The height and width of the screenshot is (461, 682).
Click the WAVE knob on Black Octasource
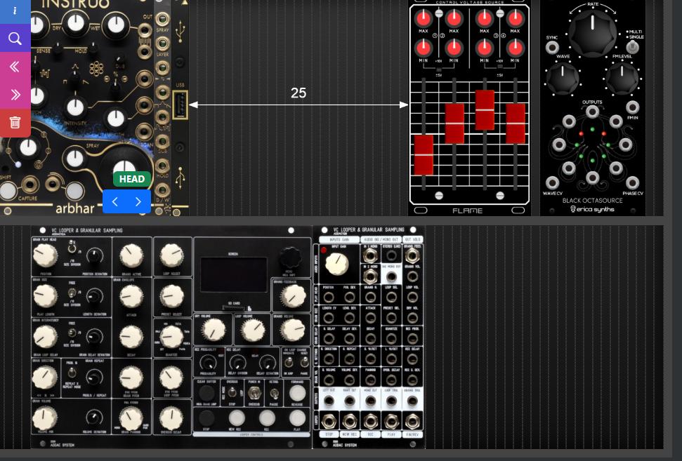[x=563, y=78]
